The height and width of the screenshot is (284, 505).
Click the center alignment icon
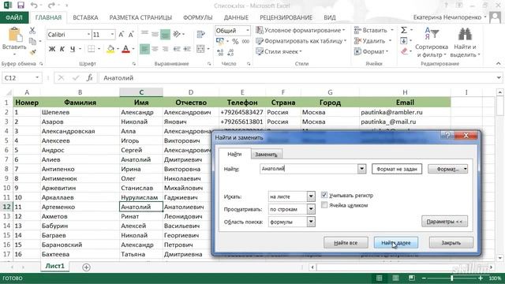(155, 49)
